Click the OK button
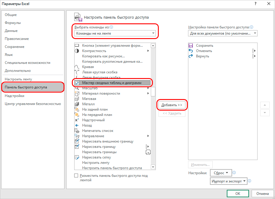Image resolution: width=275 pixels, height=199 pixels. 238,194
